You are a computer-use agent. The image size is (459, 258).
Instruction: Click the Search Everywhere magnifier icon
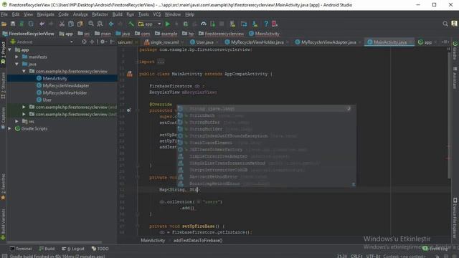pyautogui.click(x=445, y=24)
